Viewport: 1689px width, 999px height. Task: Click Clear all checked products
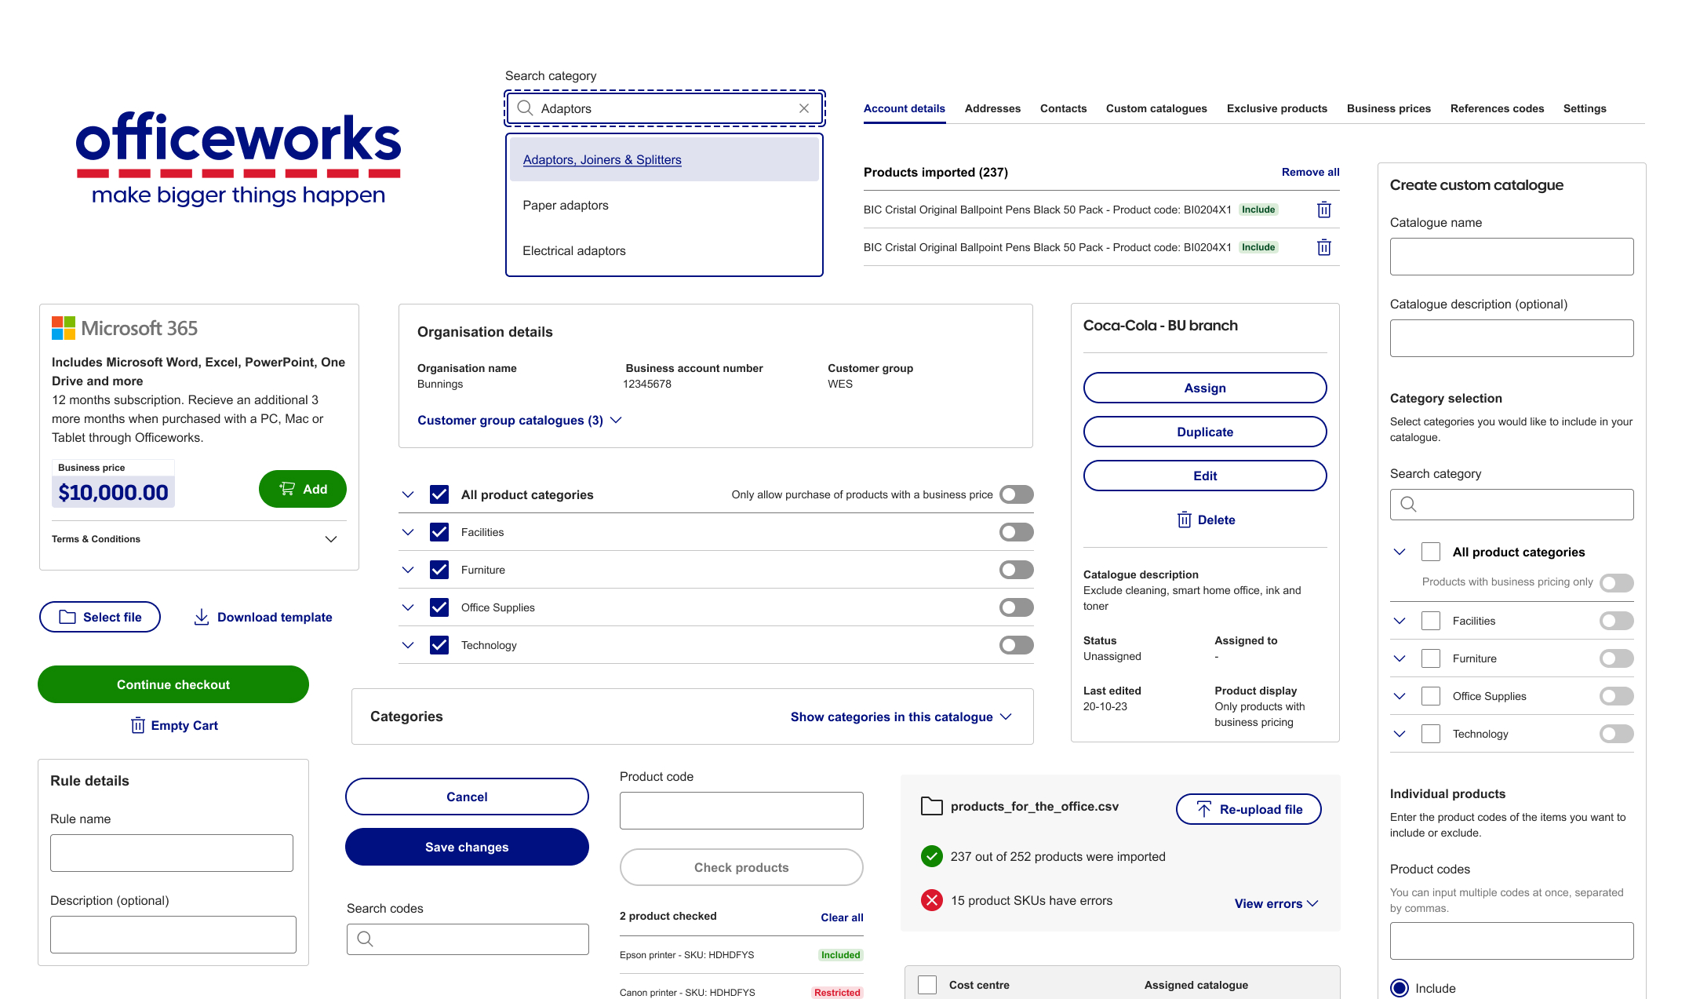coord(842,917)
